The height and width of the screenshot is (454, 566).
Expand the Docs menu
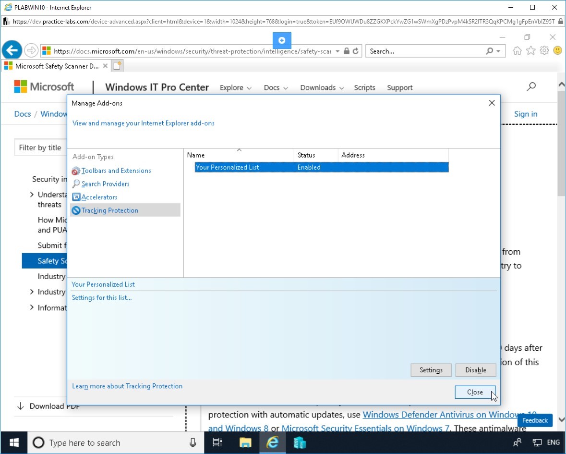point(276,88)
